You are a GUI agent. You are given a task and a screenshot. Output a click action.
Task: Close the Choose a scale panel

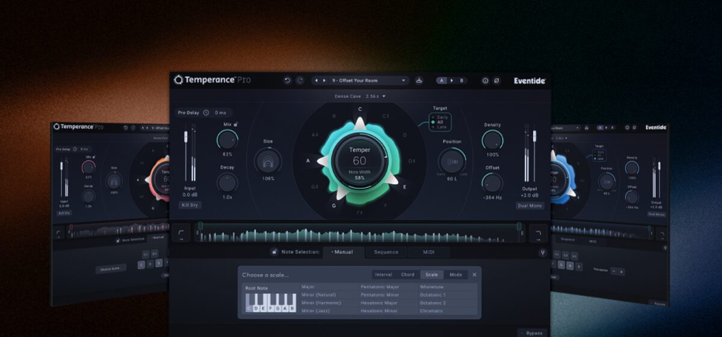click(x=474, y=274)
